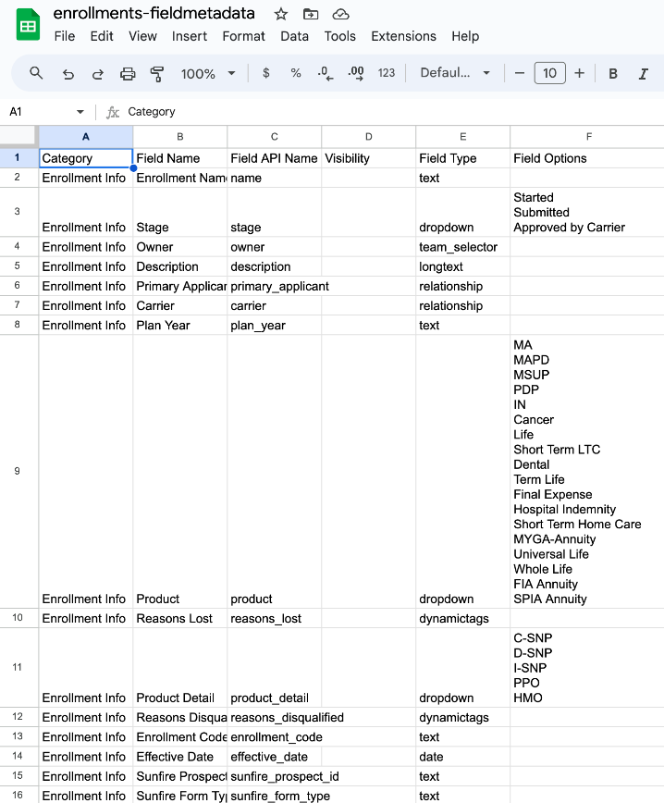Image resolution: width=664 pixels, height=803 pixels.
Task: Open the Format menu
Action: [x=244, y=36]
